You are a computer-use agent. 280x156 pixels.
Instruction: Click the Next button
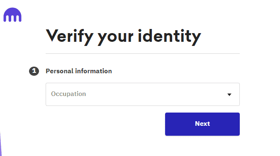coord(202,124)
